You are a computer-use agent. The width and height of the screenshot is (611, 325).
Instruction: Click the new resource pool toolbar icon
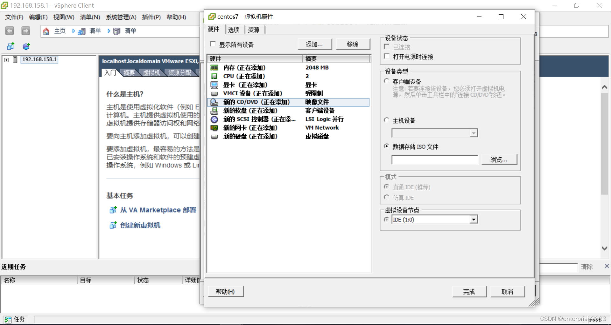[x=26, y=46]
